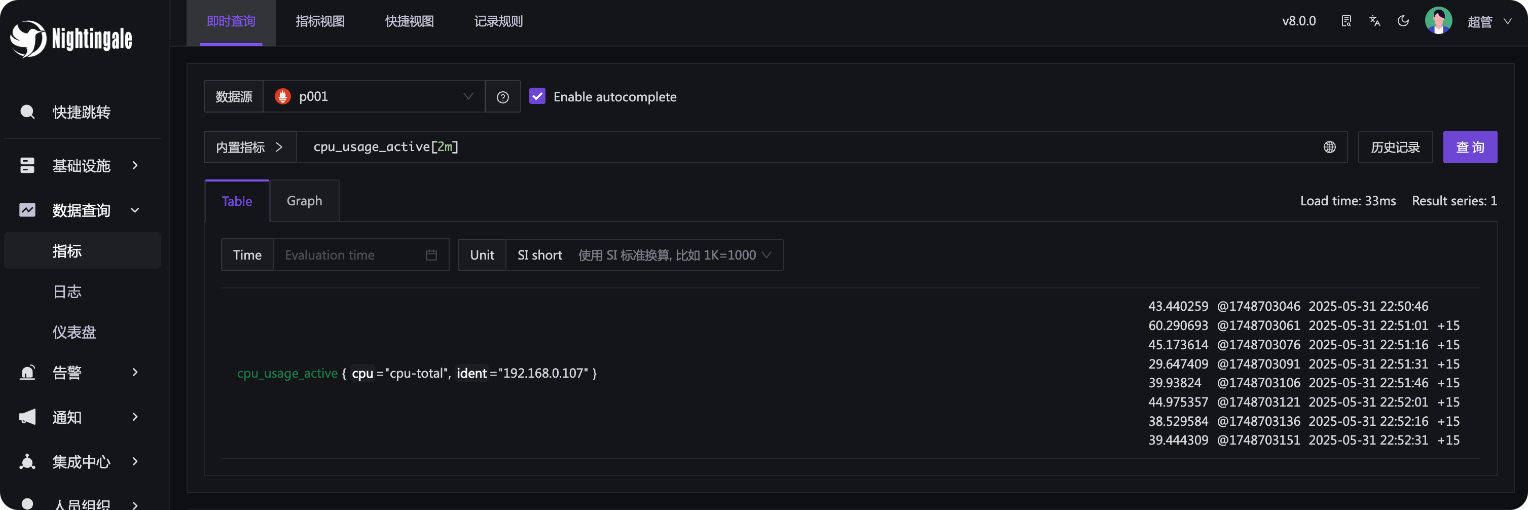Click the datasource help question icon
The image size is (1528, 510).
point(502,97)
